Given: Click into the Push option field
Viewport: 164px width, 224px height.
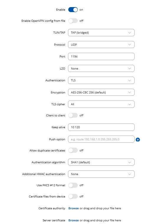Looking at the screenshot, I should coord(101,139).
